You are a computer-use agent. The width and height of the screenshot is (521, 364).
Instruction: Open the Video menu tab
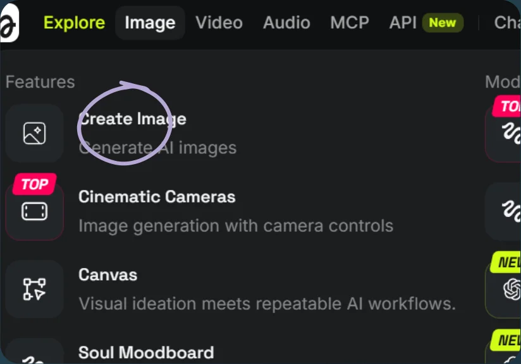point(219,23)
